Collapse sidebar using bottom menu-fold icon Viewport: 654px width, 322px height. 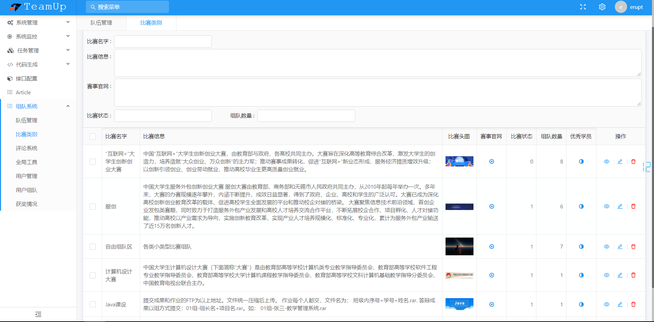pos(38,314)
